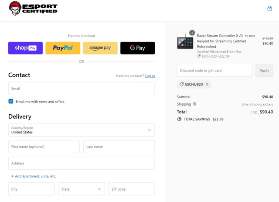Click the item quantity badge on product

[192, 33]
